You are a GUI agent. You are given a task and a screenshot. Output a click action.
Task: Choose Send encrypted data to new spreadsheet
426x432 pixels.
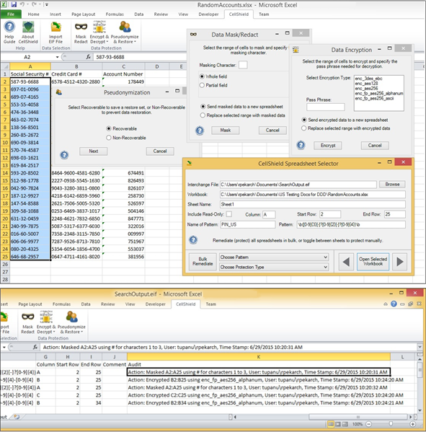click(304, 120)
